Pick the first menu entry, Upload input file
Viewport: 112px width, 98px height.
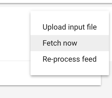point(70,27)
